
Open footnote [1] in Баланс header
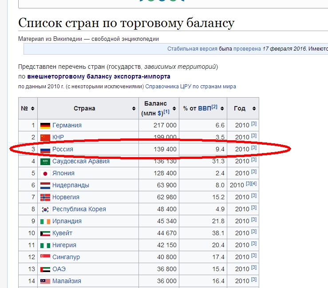pos(166,112)
